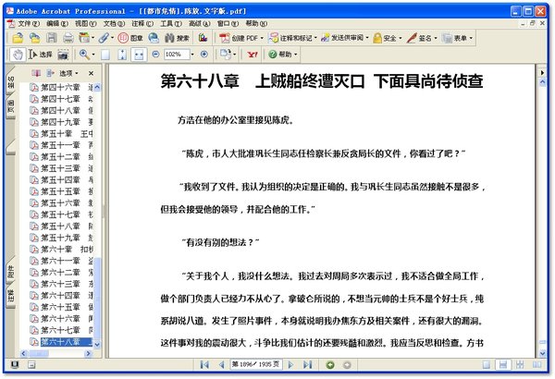This screenshot has height=379, width=555.
Task: Open the 窗口 menu
Action: (228, 24)
